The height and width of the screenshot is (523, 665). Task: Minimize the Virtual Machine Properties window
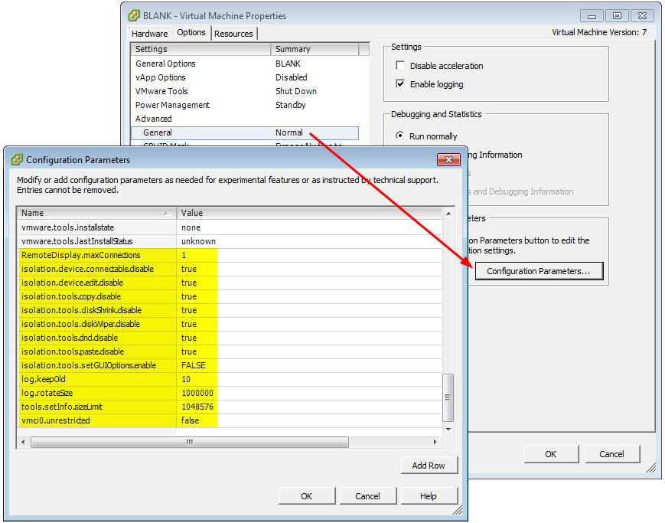pos(592,16)
